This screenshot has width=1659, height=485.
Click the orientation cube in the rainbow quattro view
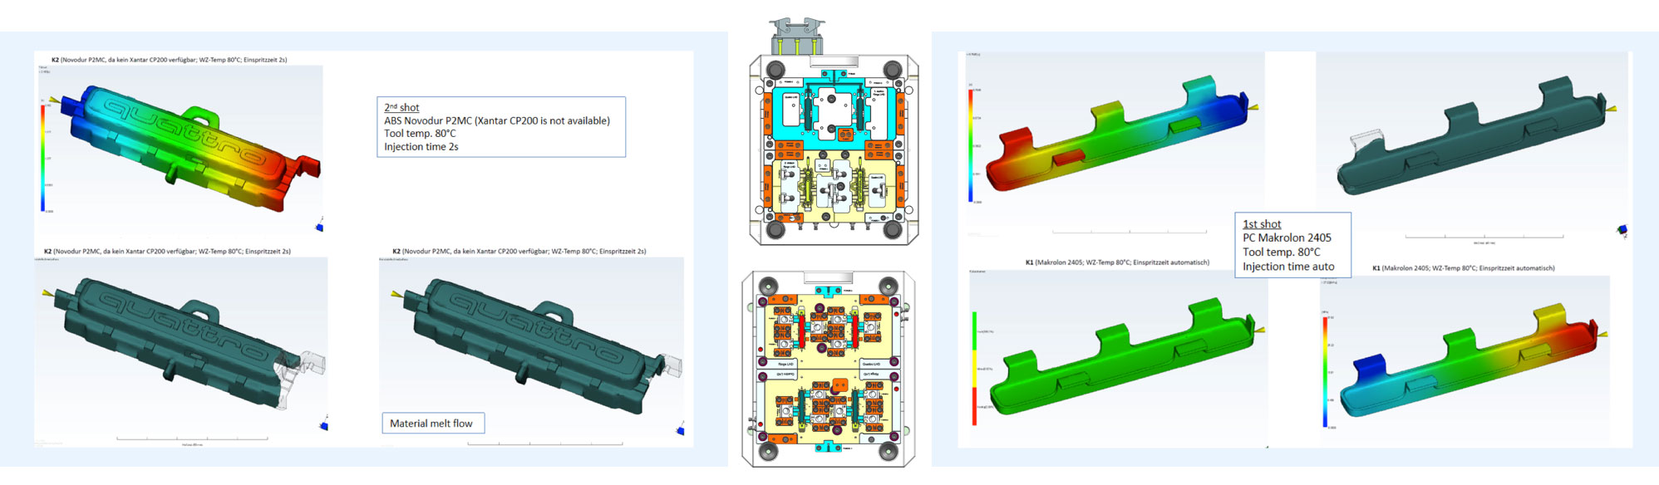320,226
